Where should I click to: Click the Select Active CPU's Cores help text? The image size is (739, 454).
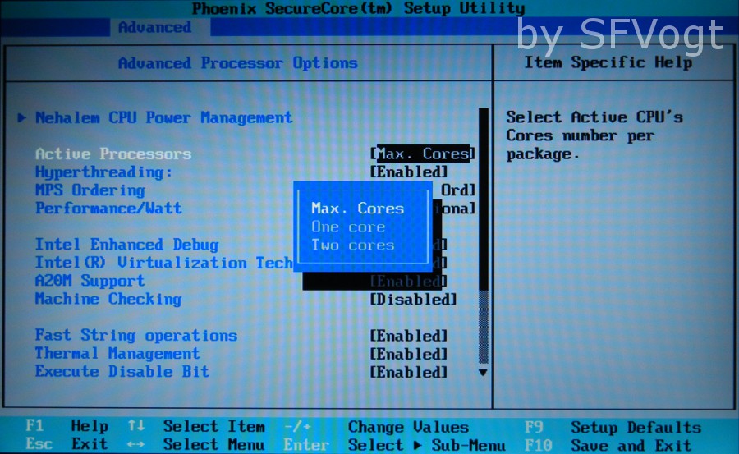594,135
